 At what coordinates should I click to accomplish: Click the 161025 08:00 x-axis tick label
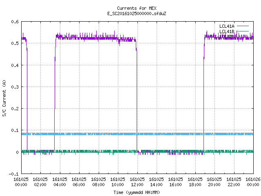click(x=98, y=182)
